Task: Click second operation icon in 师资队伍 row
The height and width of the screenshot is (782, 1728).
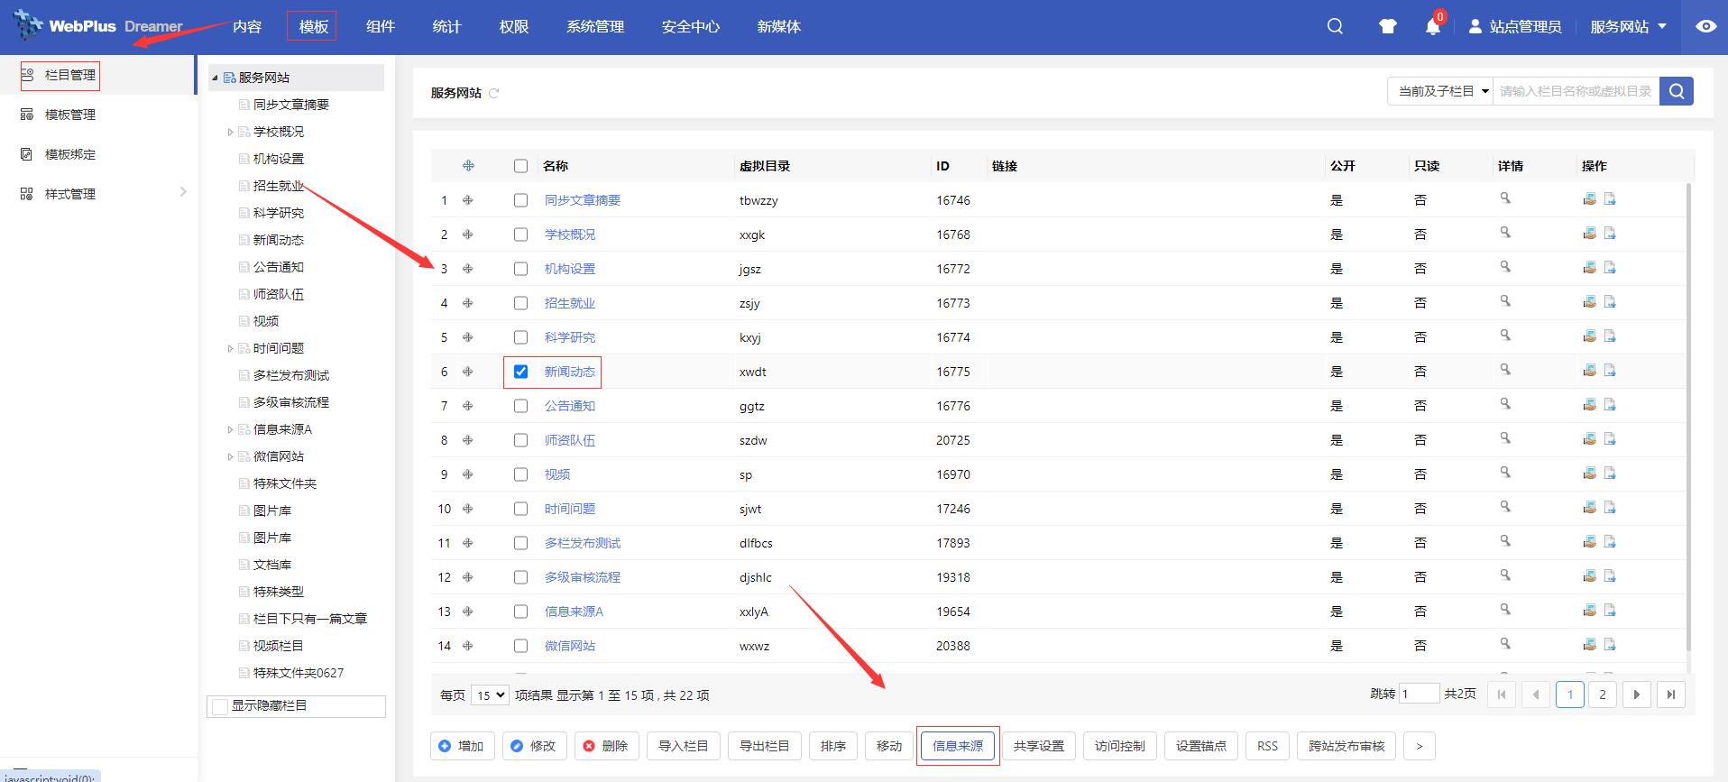Action: point(1610,439)
